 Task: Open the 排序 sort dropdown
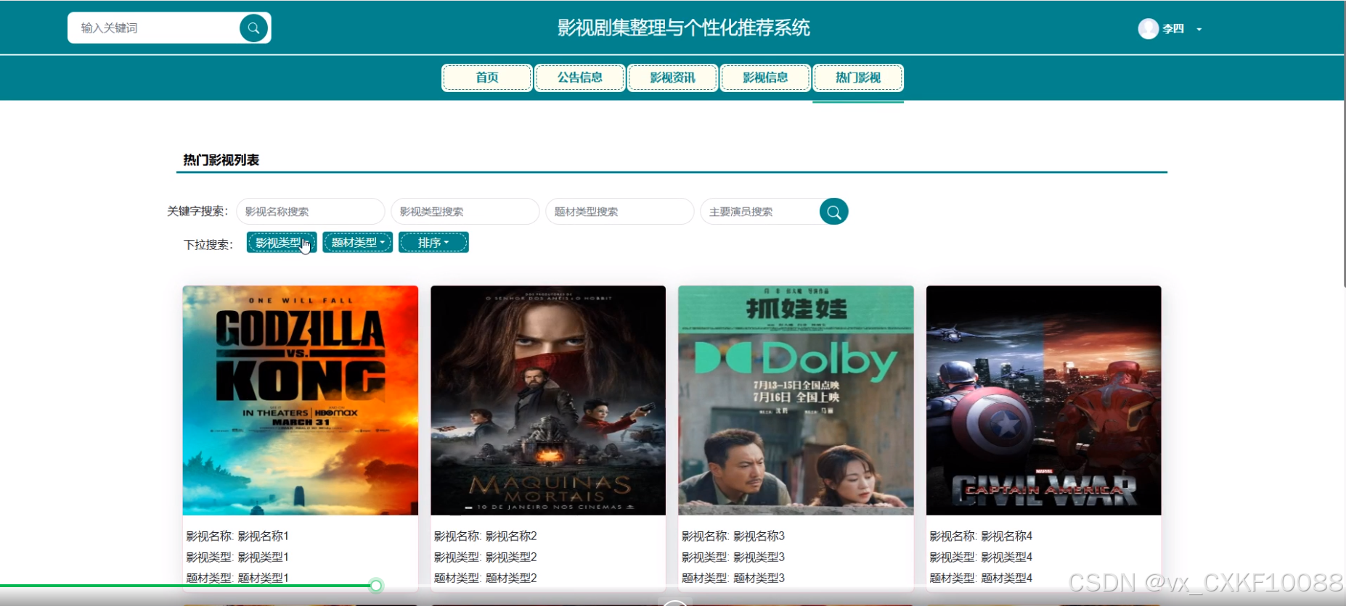(433, 243)
